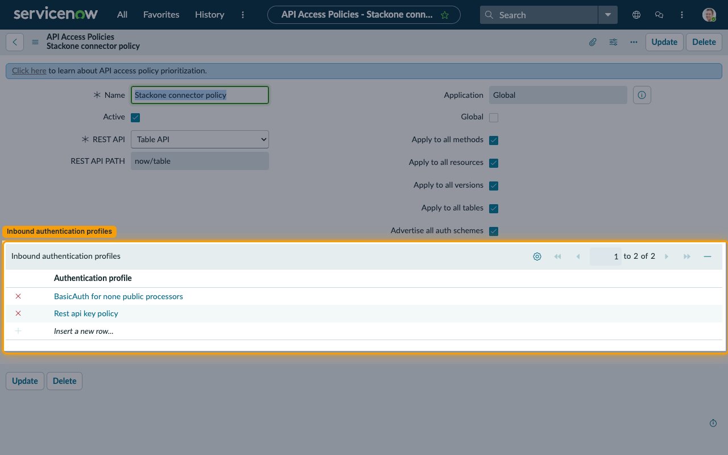The image size is (728, 455).
Task: Click the top Delete button
Action: [704, 42]
